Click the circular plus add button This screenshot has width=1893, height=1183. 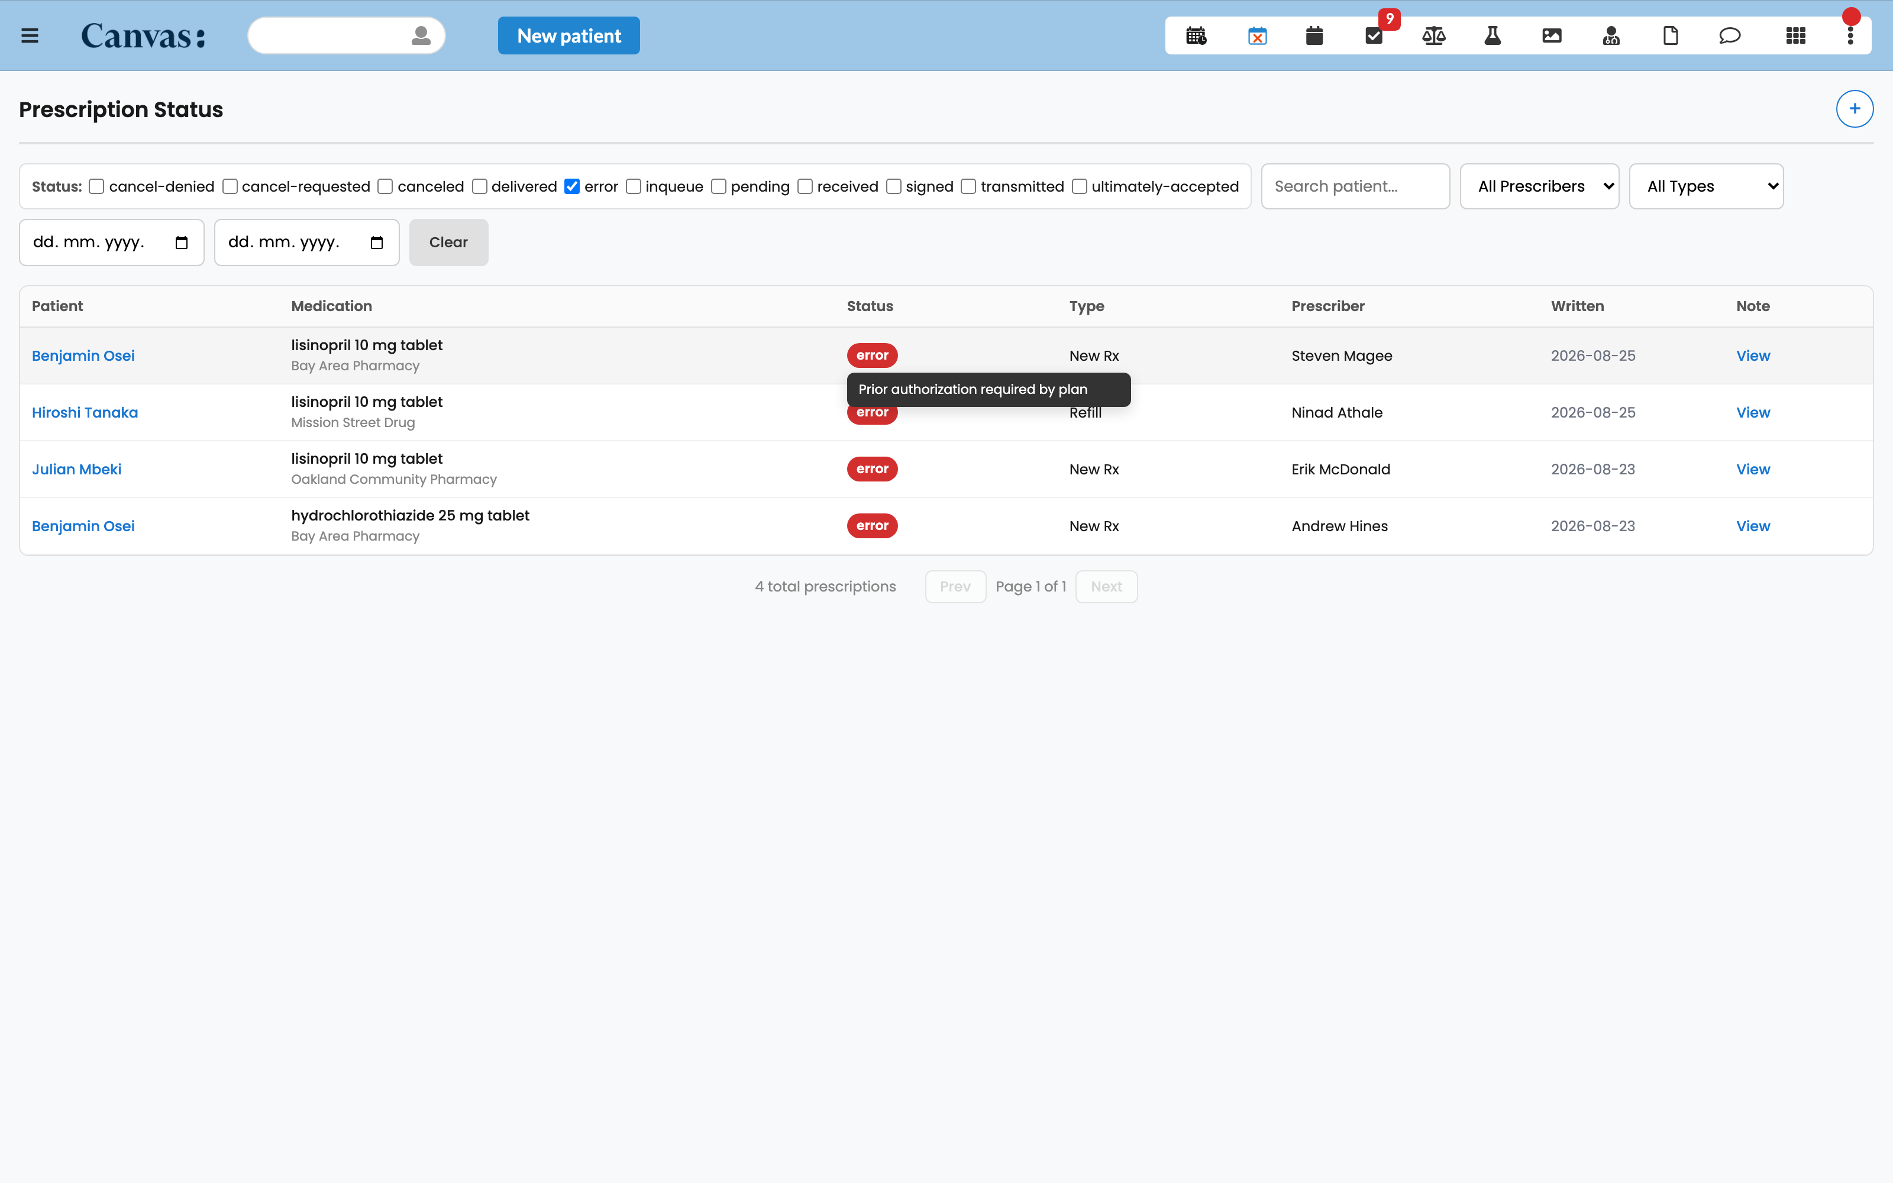pyautogui.click(x=1855, y=109)
